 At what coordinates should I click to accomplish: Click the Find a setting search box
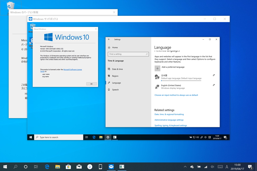(128, 54)
